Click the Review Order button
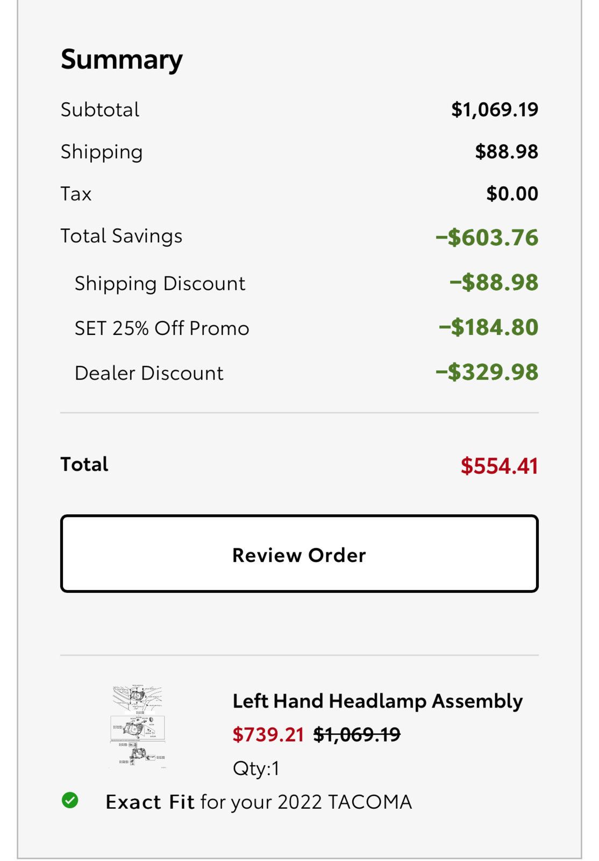The image size is (599, 861). click(299, 554)
